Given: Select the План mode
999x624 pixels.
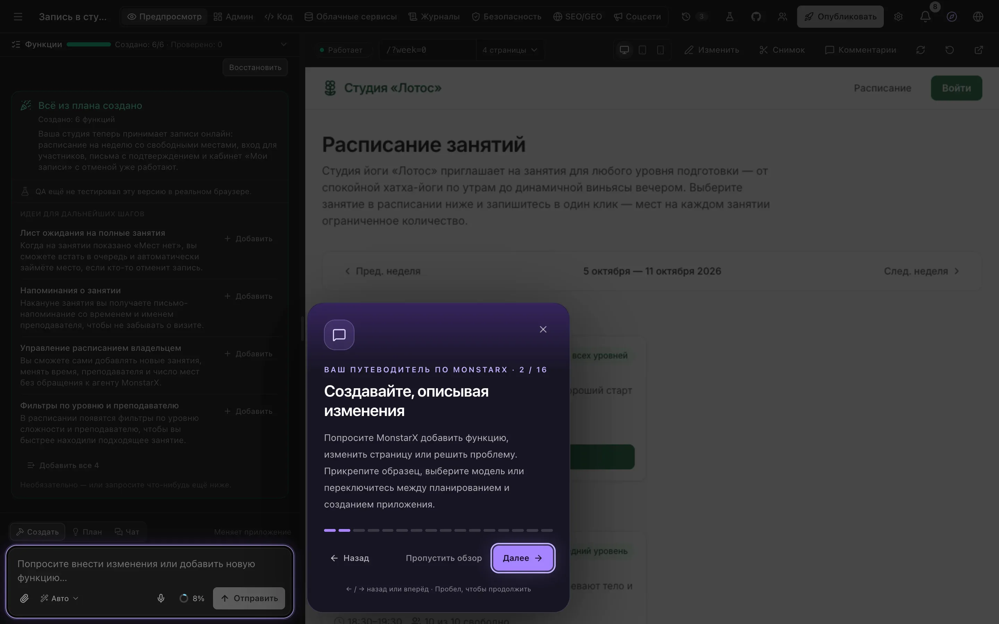Looking at the screenshot, I should tap(87, 531).
